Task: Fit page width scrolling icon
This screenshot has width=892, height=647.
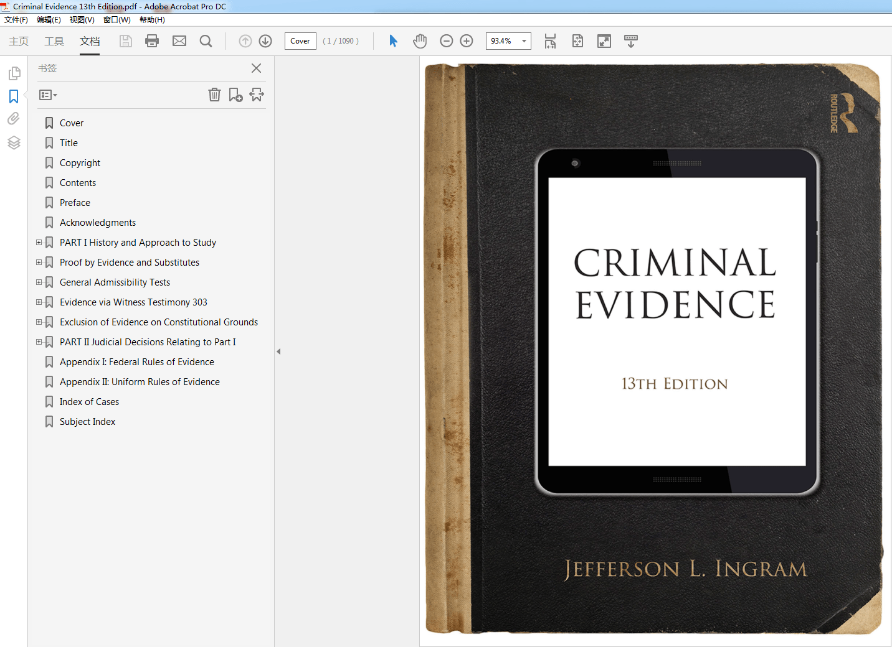Action: click(550, 41)
